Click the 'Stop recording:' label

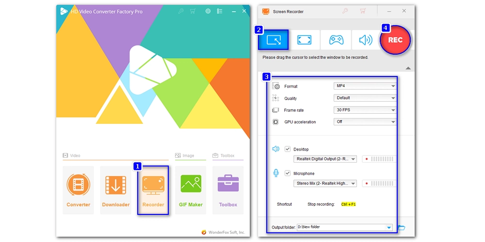pyautogui.click(x=321, y=204)
